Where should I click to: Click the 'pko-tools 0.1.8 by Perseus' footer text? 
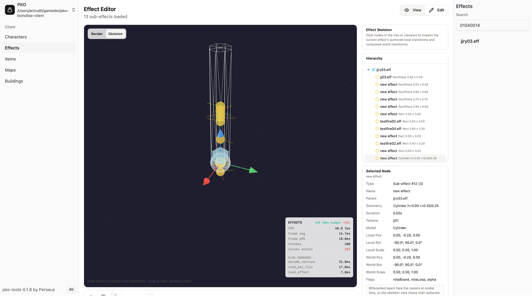[28, 290]
